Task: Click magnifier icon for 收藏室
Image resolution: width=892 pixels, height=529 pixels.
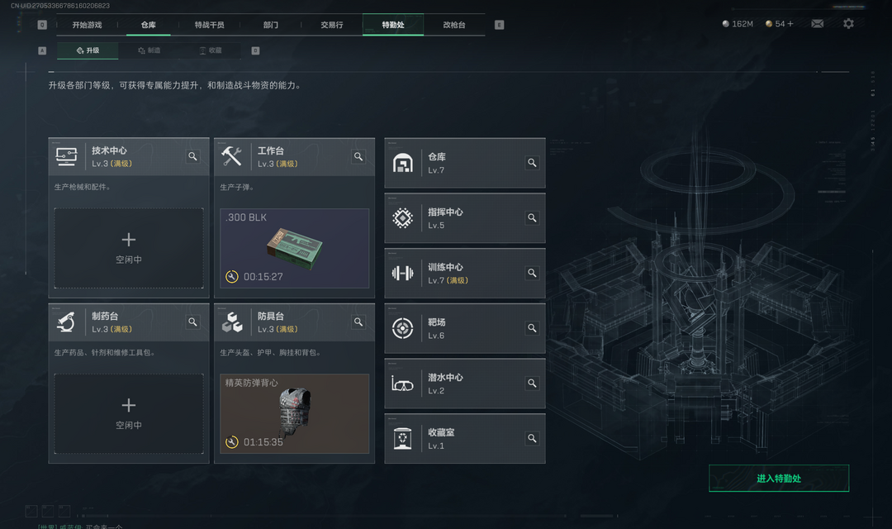Action: tap(532, 438)
